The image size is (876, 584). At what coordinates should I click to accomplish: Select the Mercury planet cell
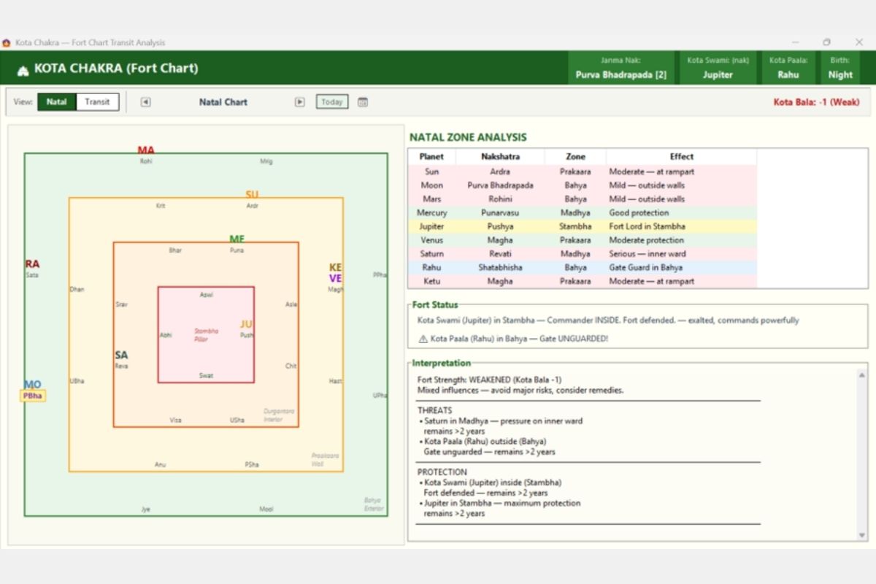tap(431, 212)
